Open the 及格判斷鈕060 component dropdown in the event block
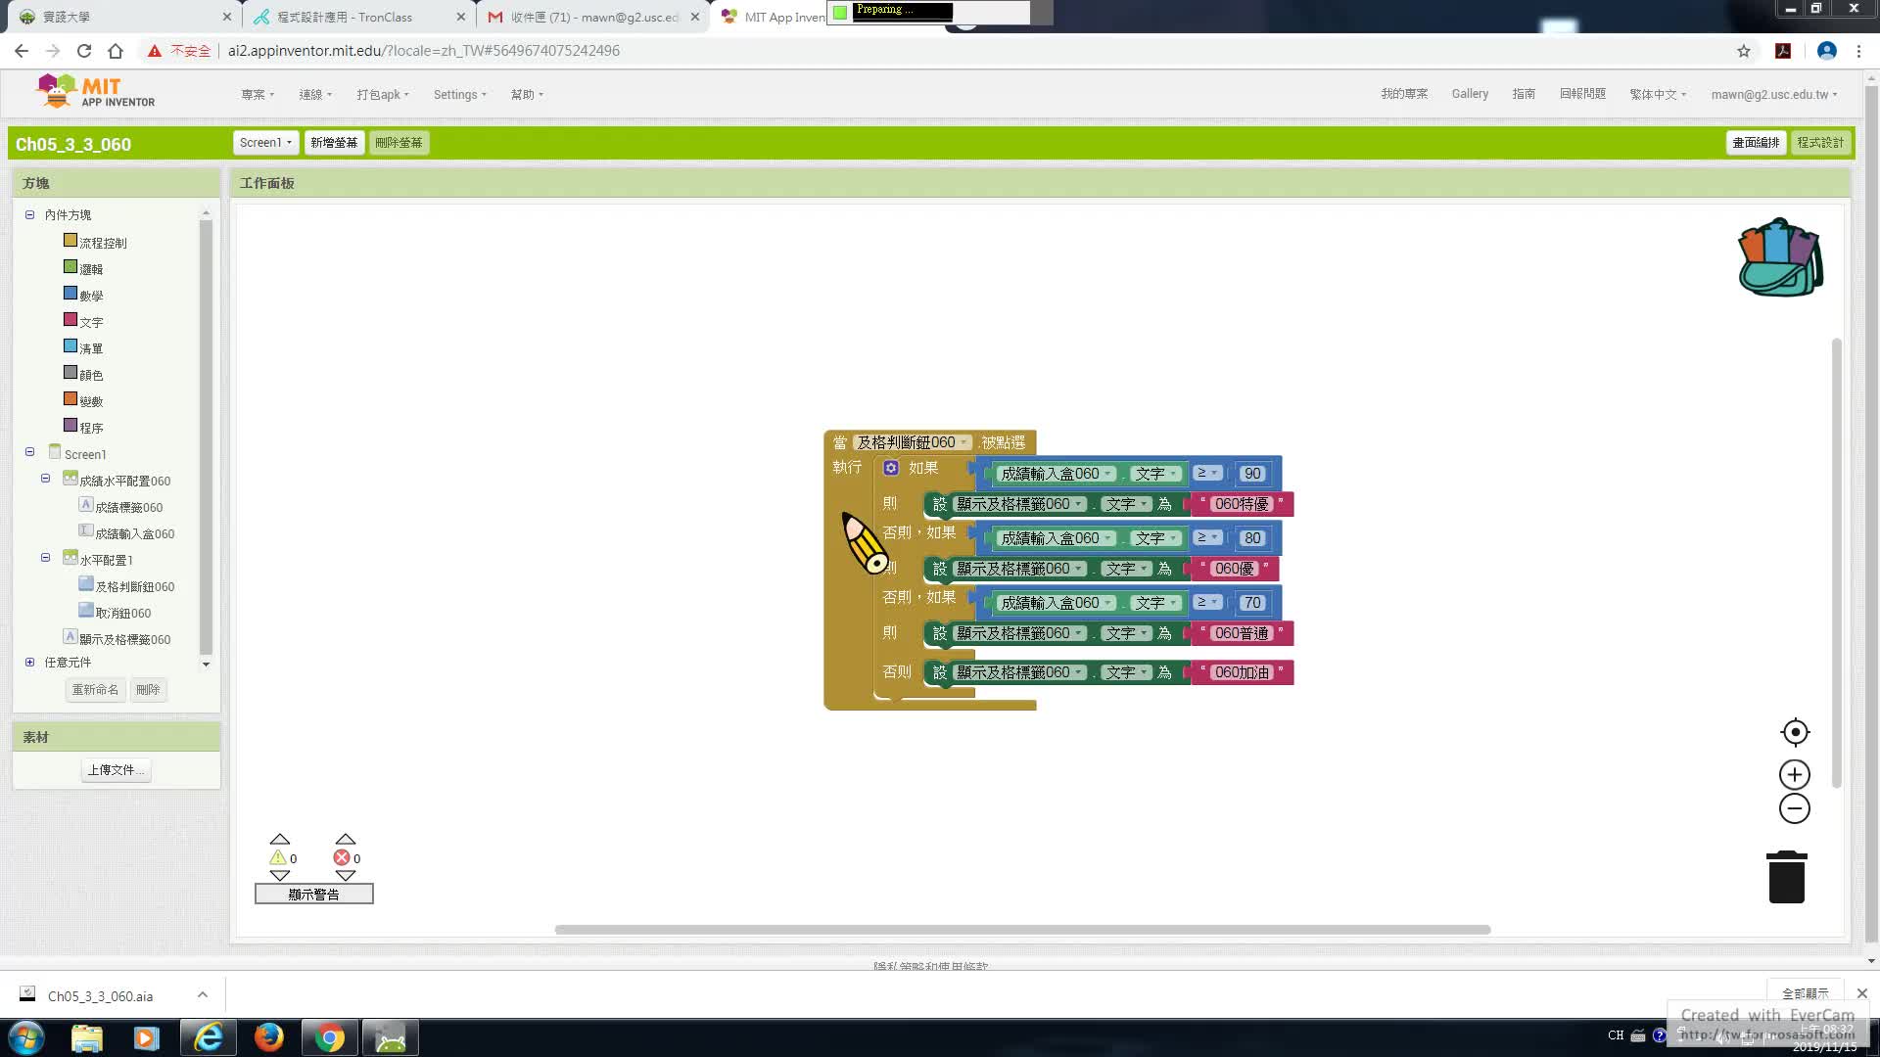 (x=913, y=442)
